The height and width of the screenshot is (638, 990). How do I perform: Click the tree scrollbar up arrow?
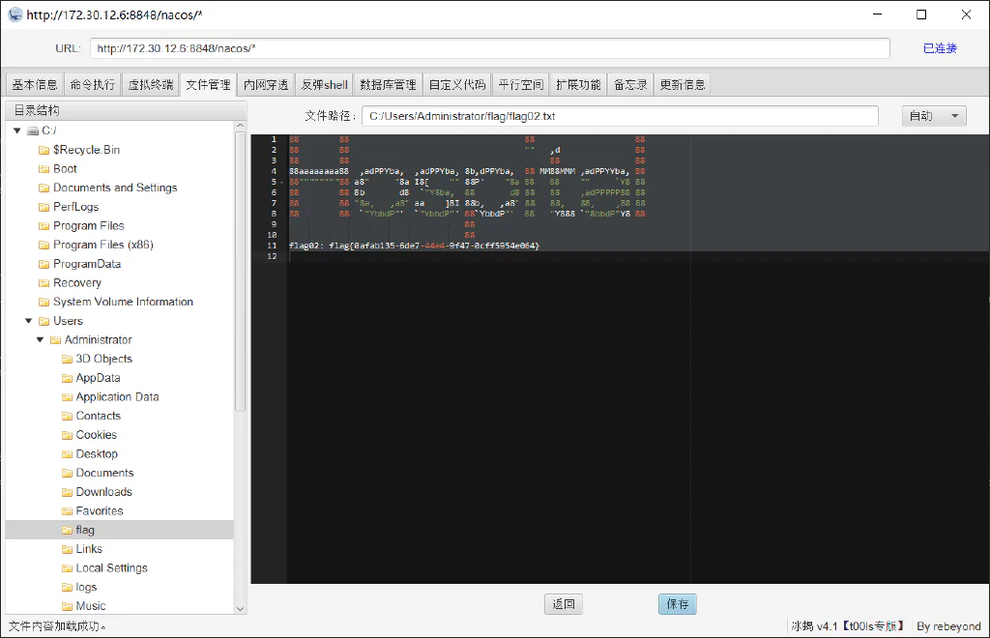pos(240,126)
